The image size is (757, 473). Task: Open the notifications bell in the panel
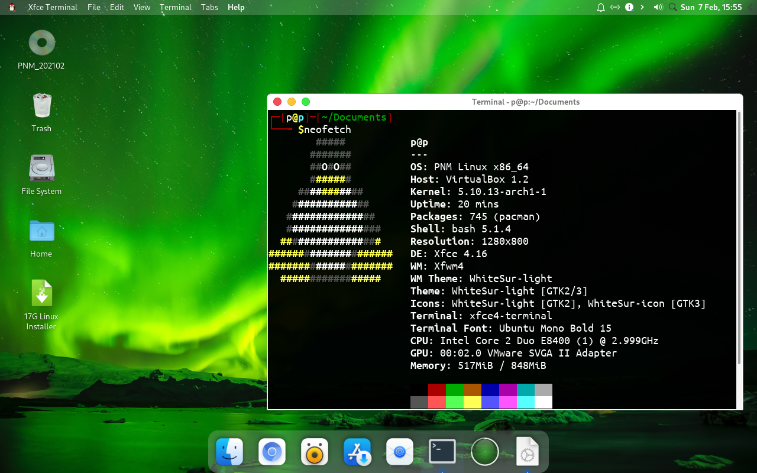pos(601,7)
